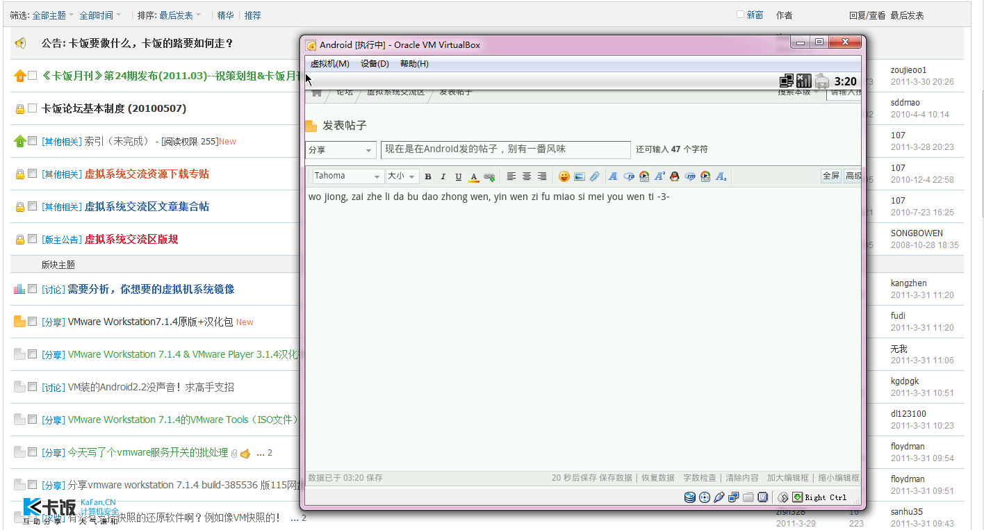Click the host key arrow indicator icon

click(798, 497)
